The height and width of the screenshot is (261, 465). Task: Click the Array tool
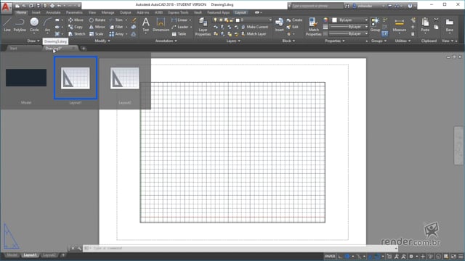click(116, 34)
